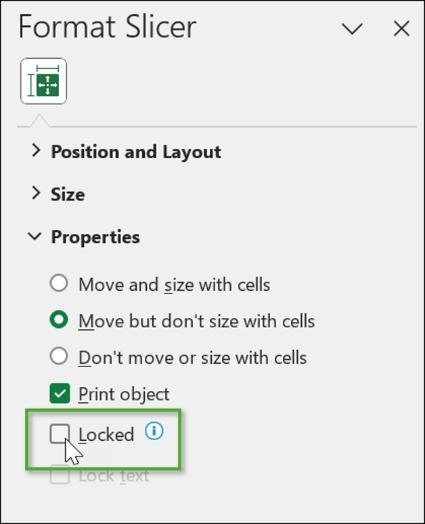Click the Position and Layout heading text
Viewport: 425px width, 524px height.
136,151
